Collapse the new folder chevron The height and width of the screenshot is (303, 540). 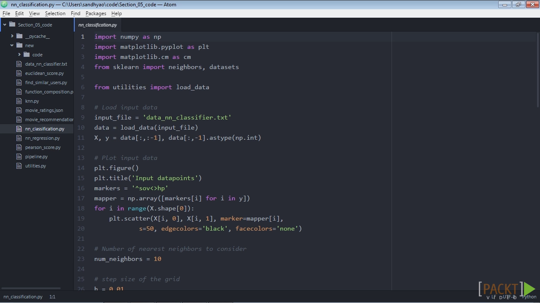pyautogui.click(x=12, y=45)
